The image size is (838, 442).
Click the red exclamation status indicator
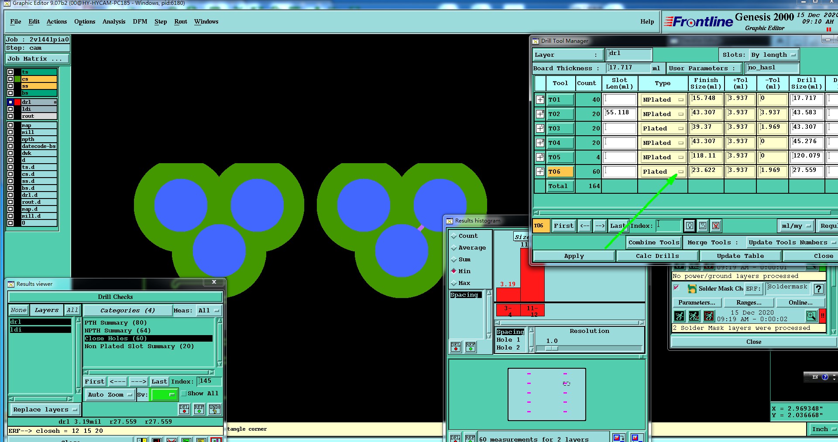(823, 315)
